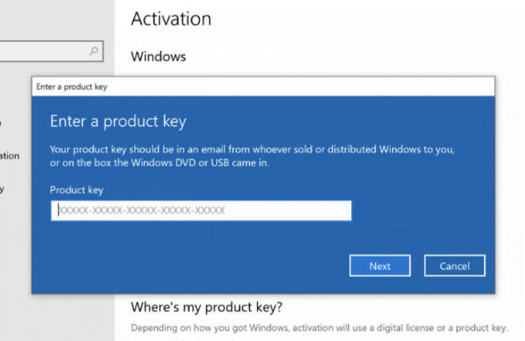Click the small 'Enter a product key' title bar caption
The height and width of the screenshot is (341, 525).
[x=72, y=87]
